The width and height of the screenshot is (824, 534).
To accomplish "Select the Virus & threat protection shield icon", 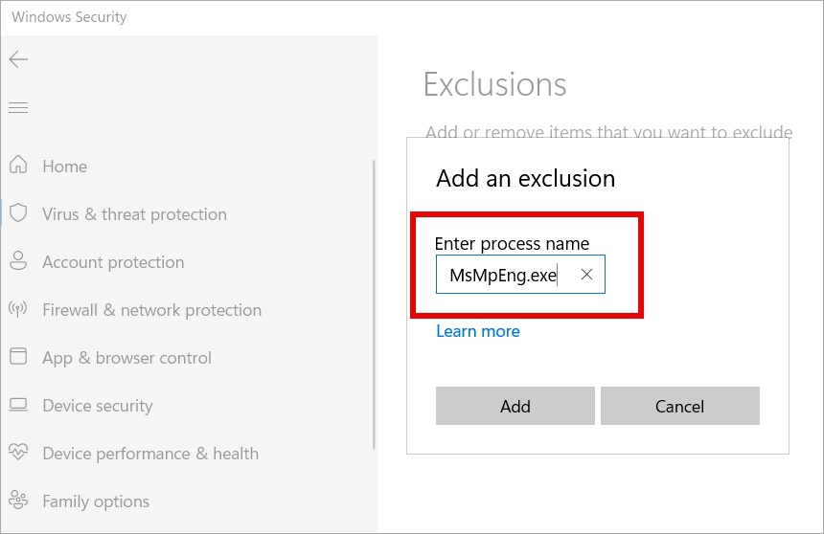I will coord(18,213).
